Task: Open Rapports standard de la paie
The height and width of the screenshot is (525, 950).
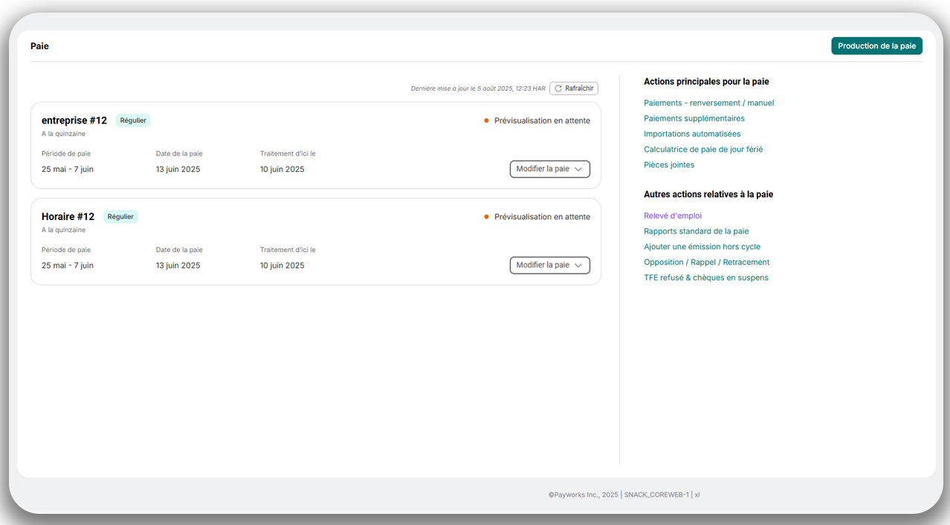Action: 696,231
